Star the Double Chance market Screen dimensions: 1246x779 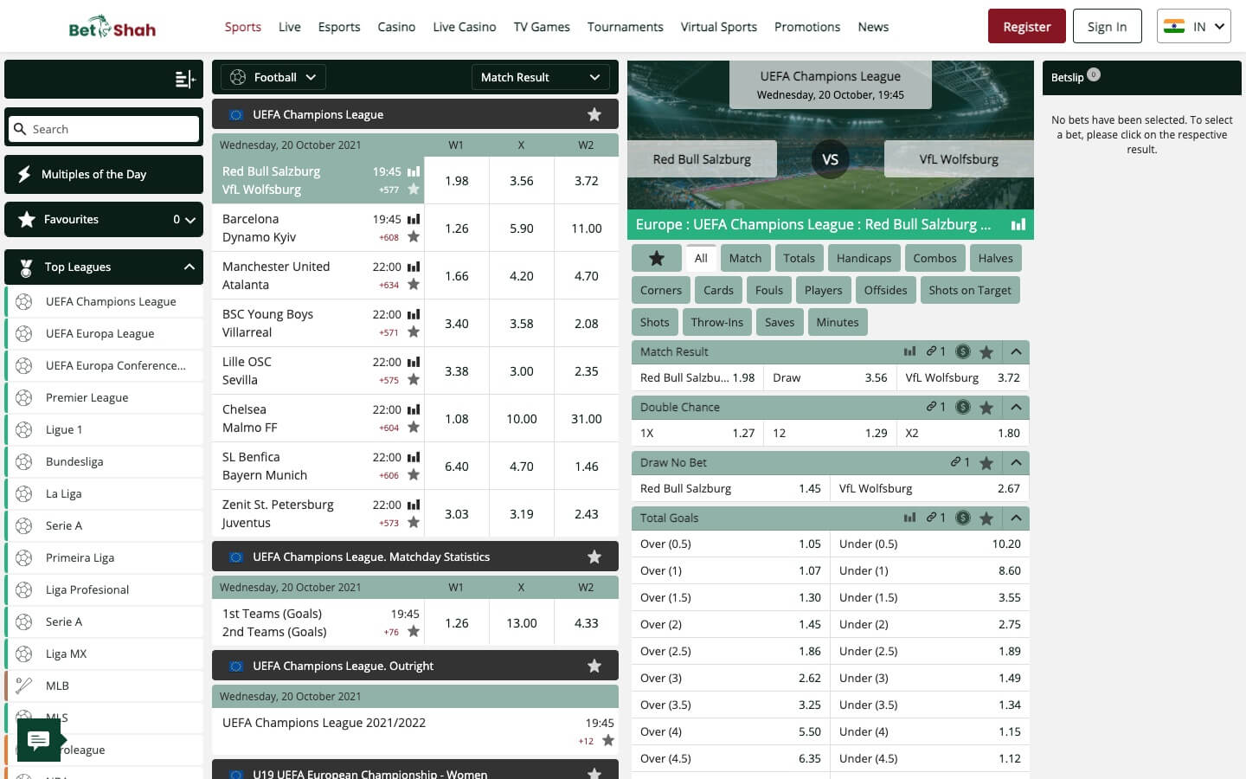[x=986, y=407]
